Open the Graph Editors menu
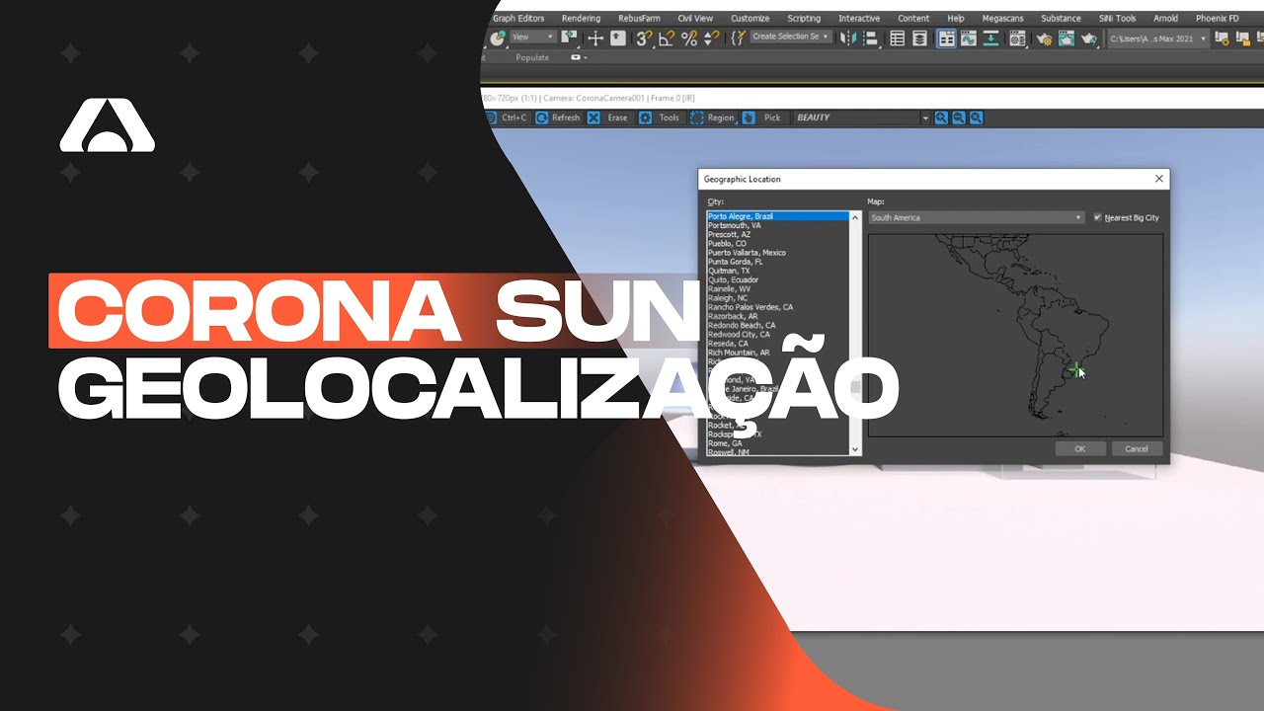1264x711 pixels. [x=518, y=18]
